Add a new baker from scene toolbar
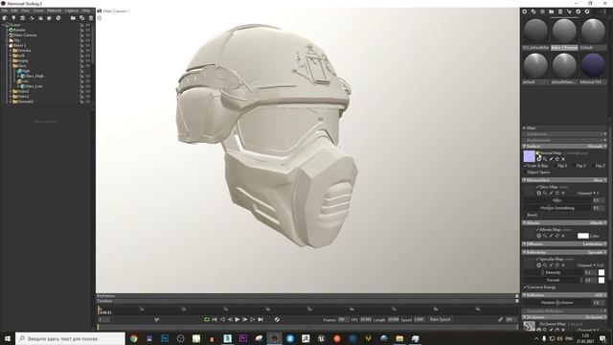The height and width of the screenshot is (345, 613). coord(58,18)
